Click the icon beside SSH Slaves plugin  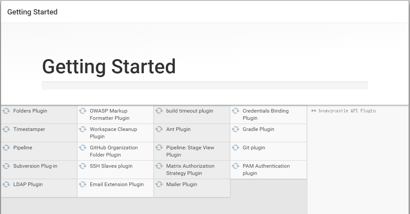pos(83,166)
